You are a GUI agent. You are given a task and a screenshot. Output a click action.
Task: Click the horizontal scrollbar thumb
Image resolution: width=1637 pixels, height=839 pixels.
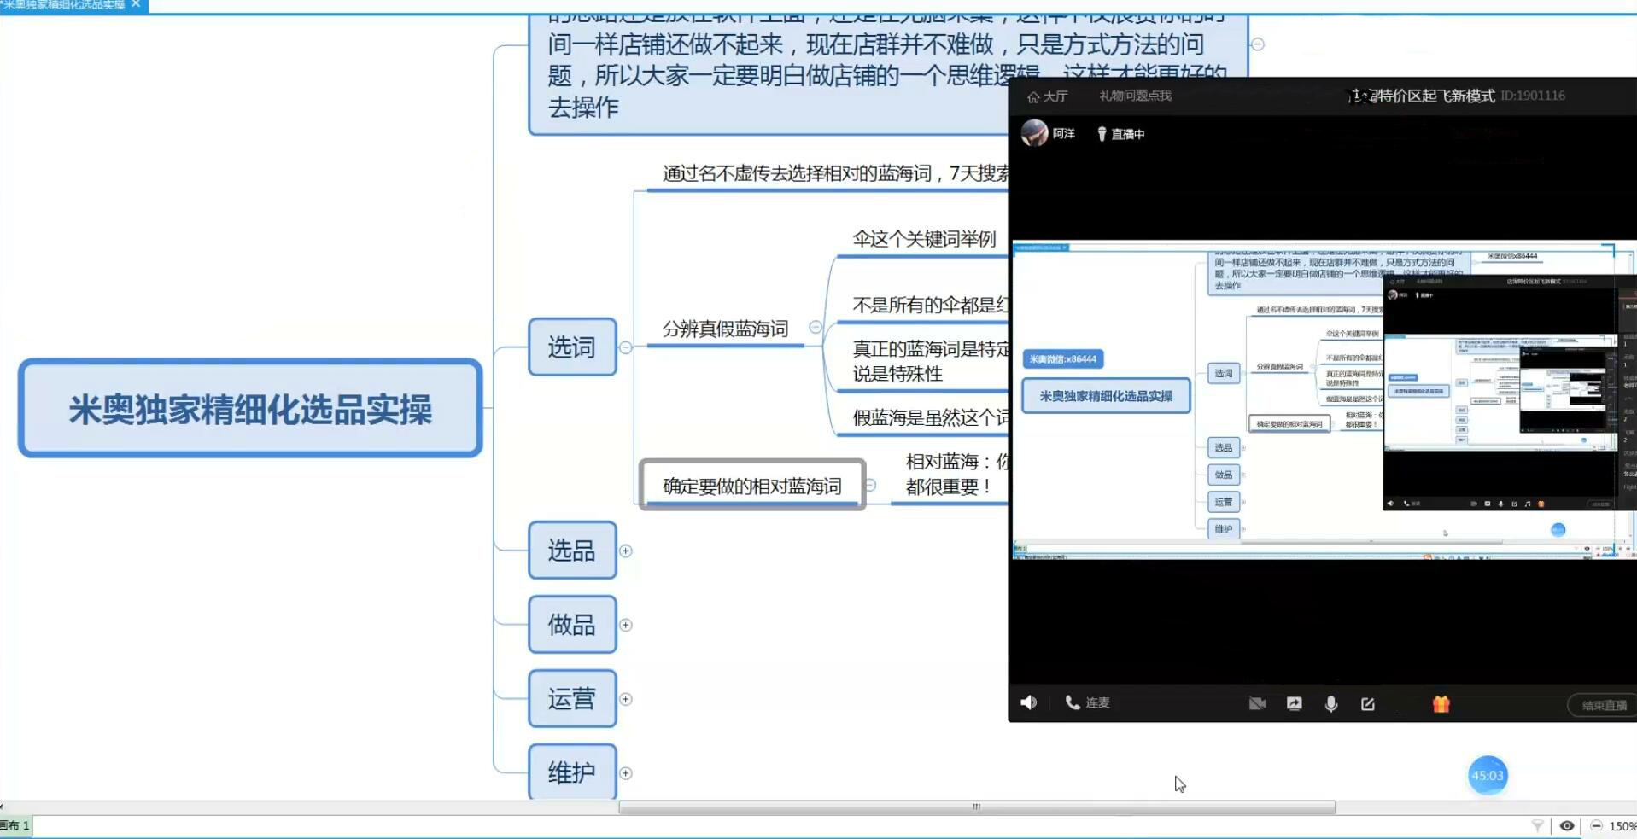(x=976, y=807)
